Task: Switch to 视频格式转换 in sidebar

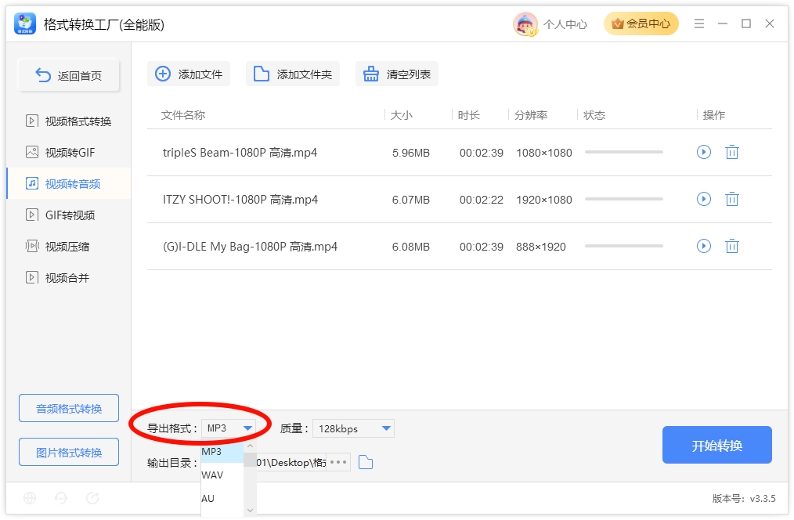Action: [x=68, y=121]
